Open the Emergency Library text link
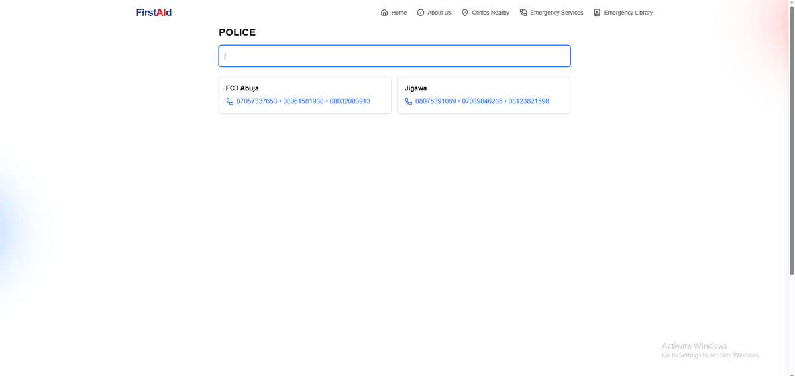This screenshot has height=376, width=795. point(628,13)
